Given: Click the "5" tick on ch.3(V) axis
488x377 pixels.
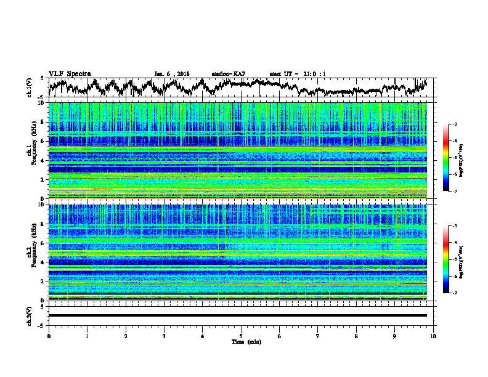Looking at the screenshot, I should tap(42, 307).
